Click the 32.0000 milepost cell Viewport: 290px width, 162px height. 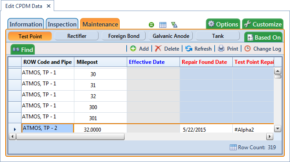(x=100, y=129)
